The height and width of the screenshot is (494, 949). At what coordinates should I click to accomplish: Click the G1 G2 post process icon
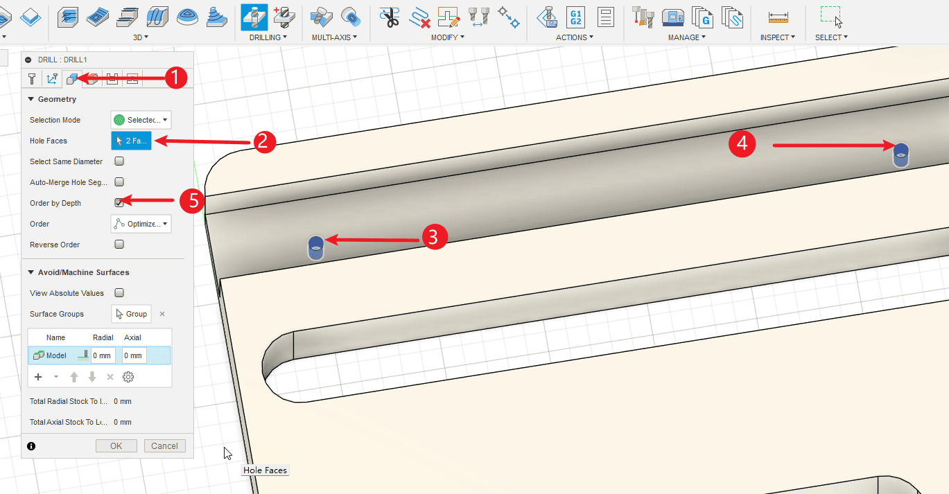575,17
